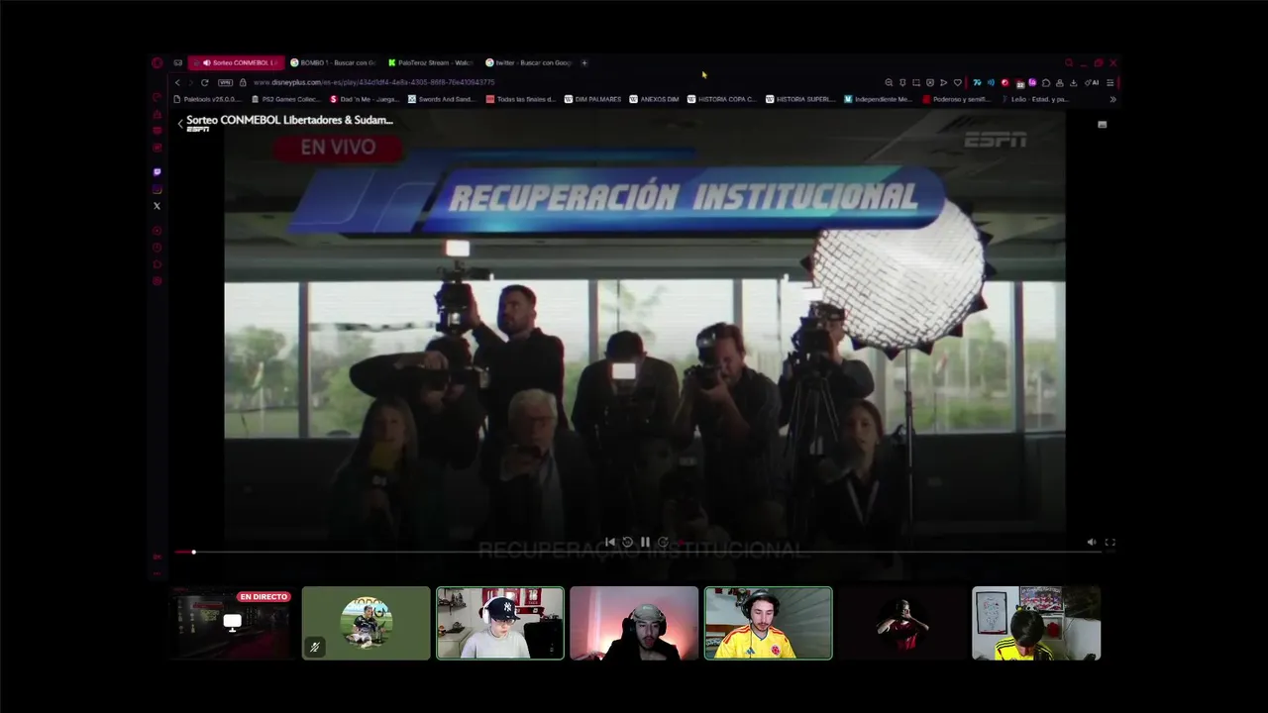This screenshot has width=1268, height=713.
Task: Switch to the PaloTeroz Stream tab
Action: (x=431, y=62)
